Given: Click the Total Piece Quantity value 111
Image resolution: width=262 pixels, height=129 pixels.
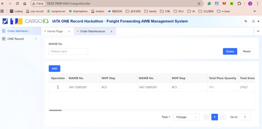Looking at the screenshot, I should pyautogui.click(x=211, y=87).
